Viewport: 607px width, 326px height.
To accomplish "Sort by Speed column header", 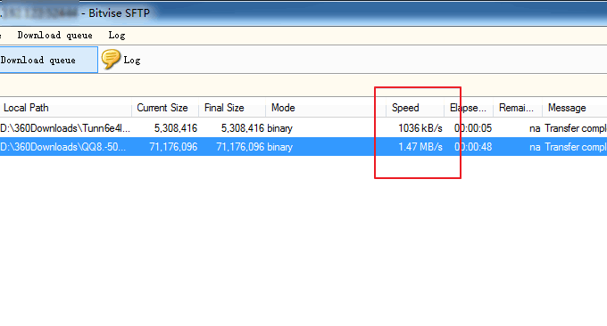I will click(415, 108).
